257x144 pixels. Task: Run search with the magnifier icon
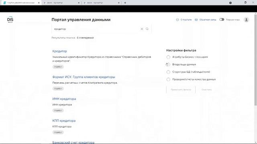point(147,29)
